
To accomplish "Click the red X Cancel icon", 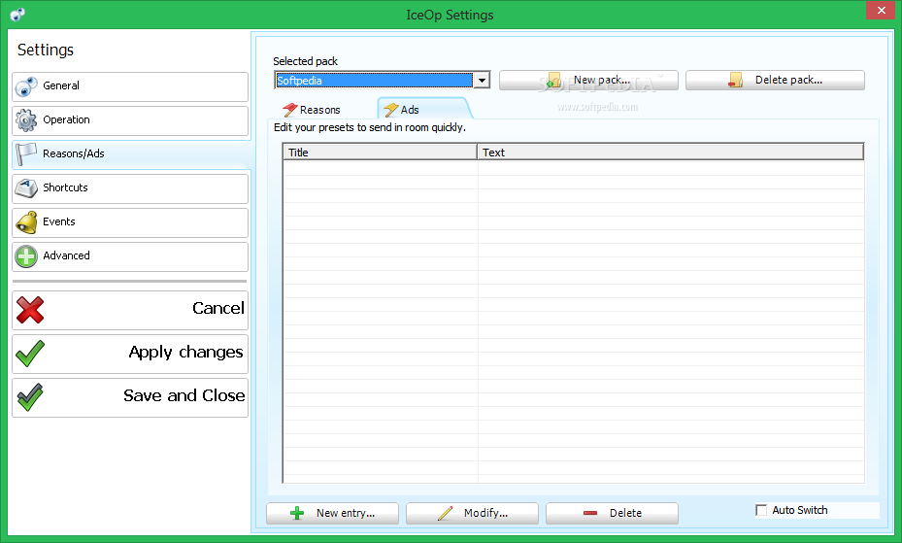I will point(30,310).
